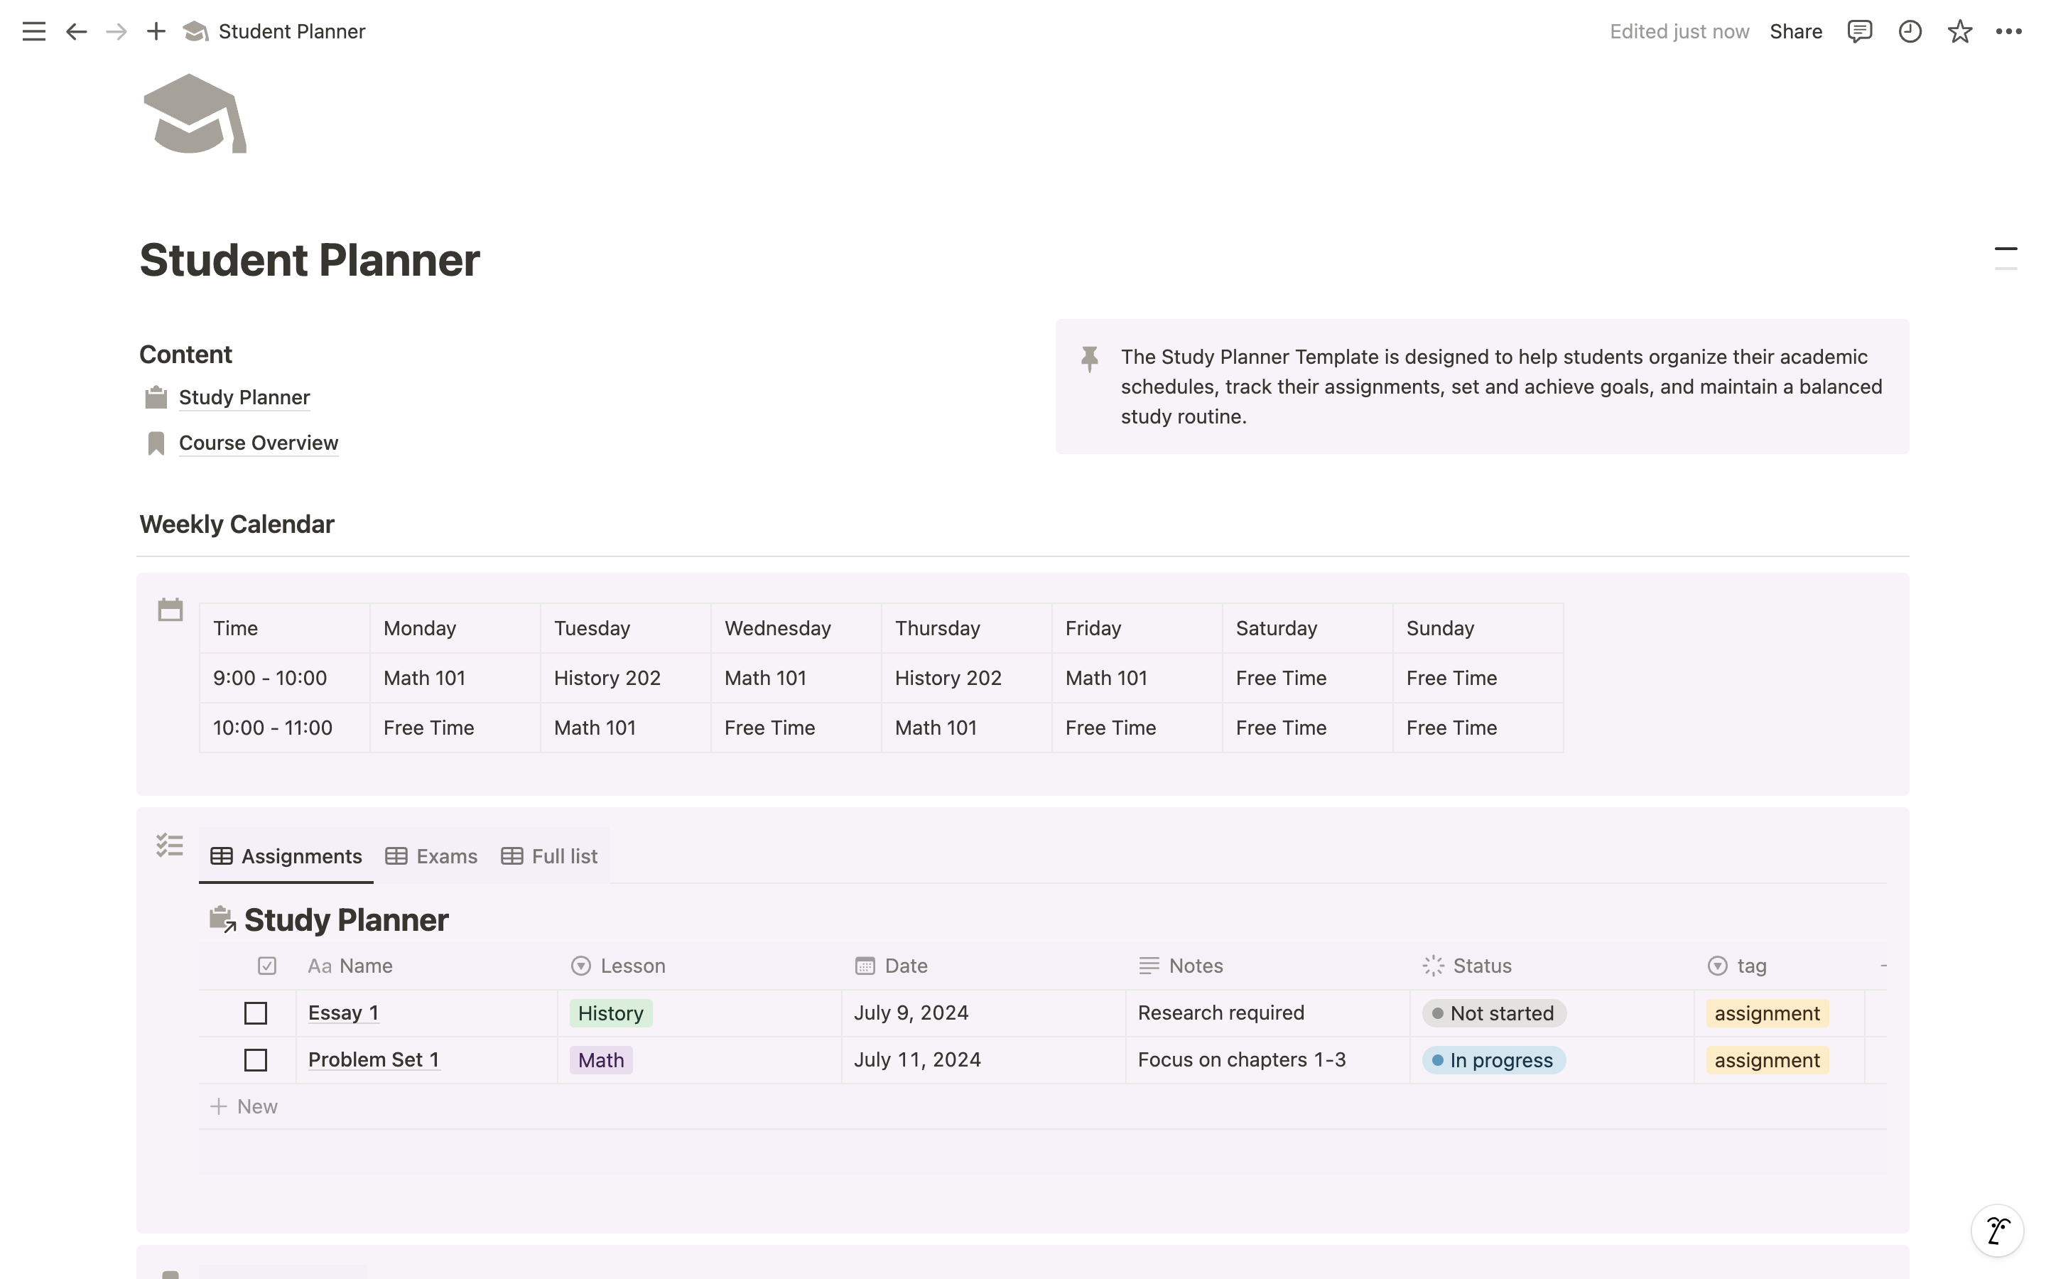Screen dimensions: 2046x1279
Task: Open the floating help button at bottom right
Action: coord(1998,1230)
